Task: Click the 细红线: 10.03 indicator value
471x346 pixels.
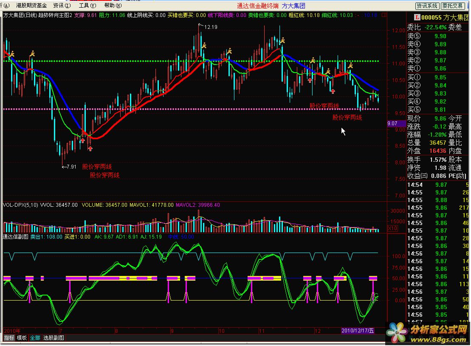Action: 337,15
